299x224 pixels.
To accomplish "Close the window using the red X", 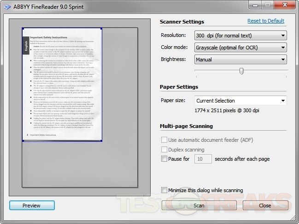I will point(284,4).
